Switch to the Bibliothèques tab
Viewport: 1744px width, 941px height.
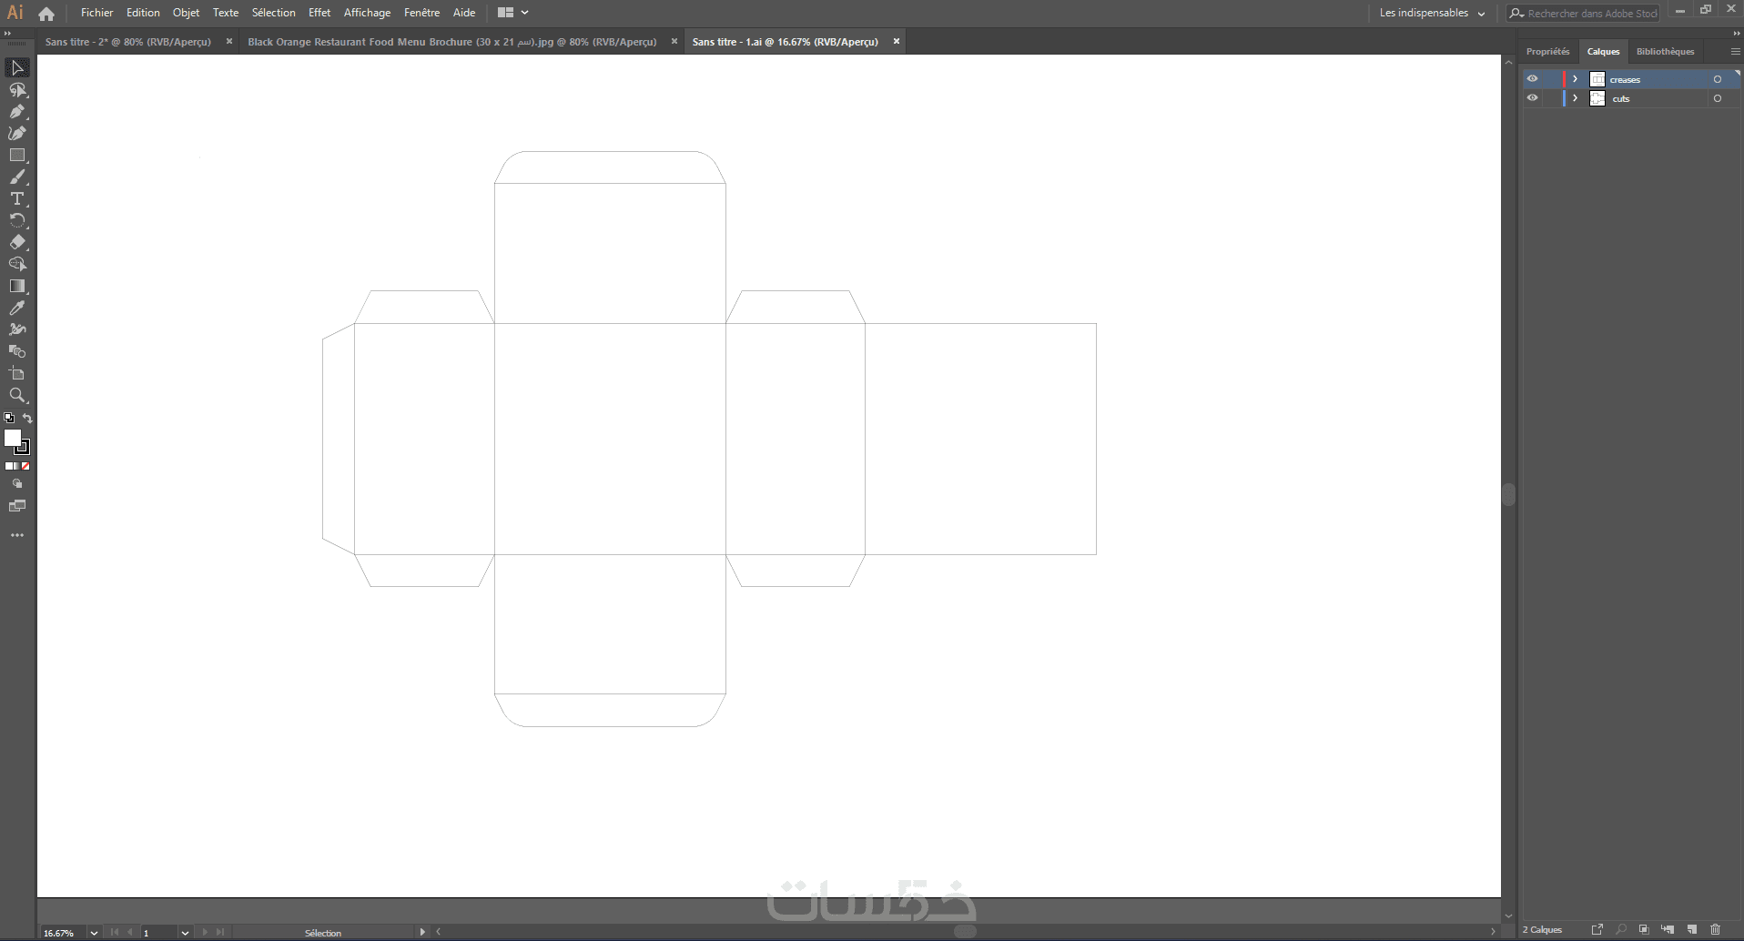1666,52
